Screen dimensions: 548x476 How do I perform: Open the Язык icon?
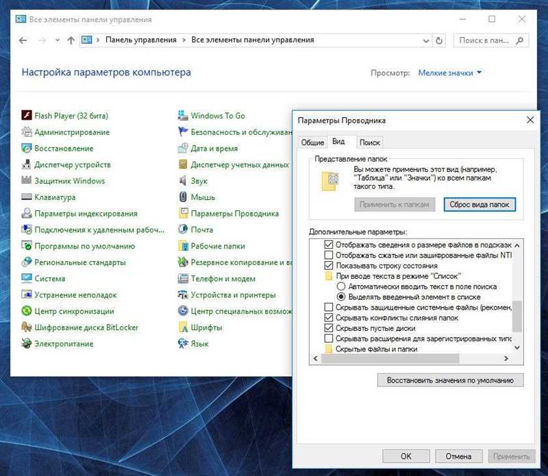pyautogui.click(x=183, y=344)
